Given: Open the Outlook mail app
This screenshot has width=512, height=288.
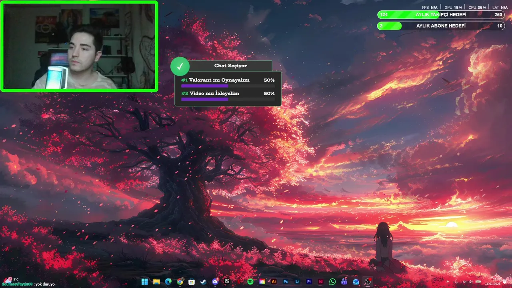Looking at the screenshot, I should tap(356, 282).
